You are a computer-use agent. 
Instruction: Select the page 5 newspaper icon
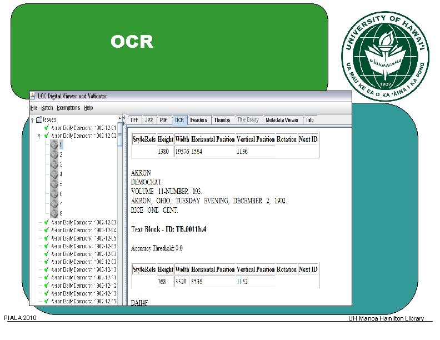(x=54, y=184)
